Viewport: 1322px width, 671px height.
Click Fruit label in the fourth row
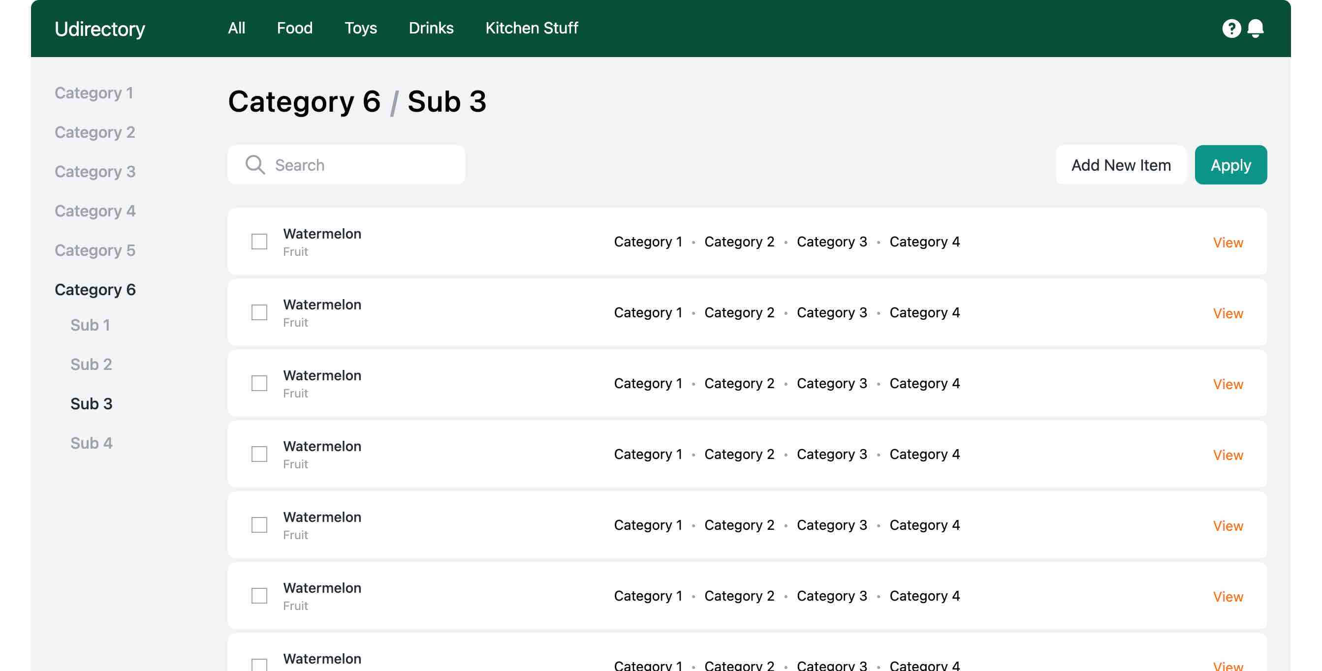(296, 464)
